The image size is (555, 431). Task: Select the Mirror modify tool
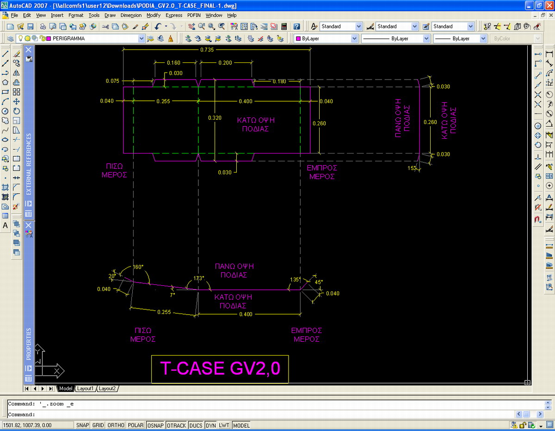17,73
